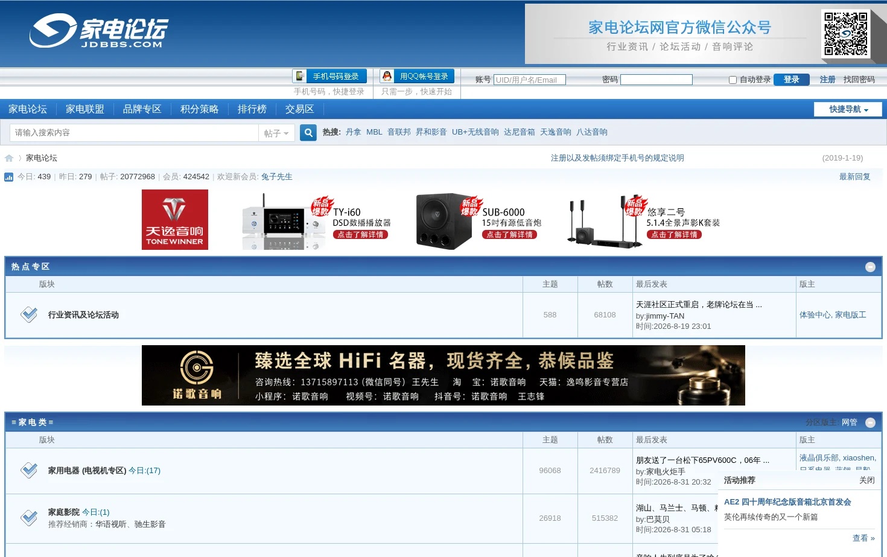Open the 积分策略 nav tab
The height and width of the screenshot is (557, 887).
pyautogui.click(x=200, y=109)
